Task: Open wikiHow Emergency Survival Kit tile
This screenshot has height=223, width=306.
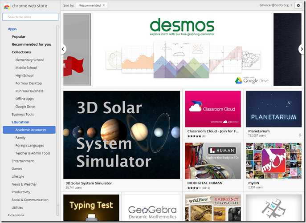Action: pos(213,207)
